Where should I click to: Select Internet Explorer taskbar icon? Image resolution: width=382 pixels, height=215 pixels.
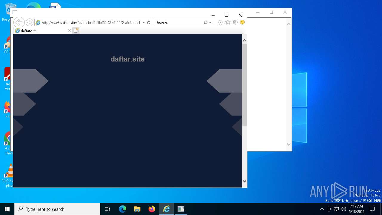point(167,209)
